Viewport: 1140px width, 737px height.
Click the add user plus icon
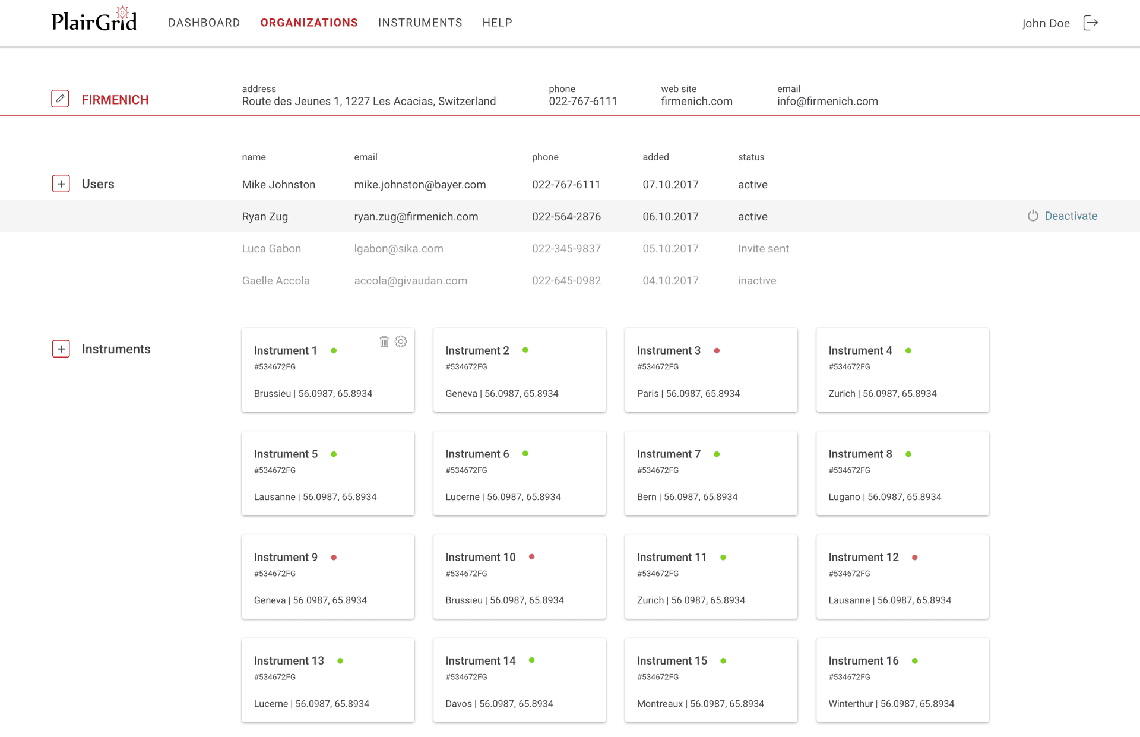[x=61, y=184]
